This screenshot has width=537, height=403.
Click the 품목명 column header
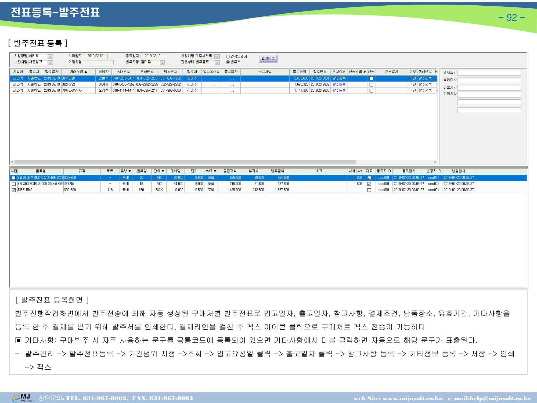(x=41, y=171)
